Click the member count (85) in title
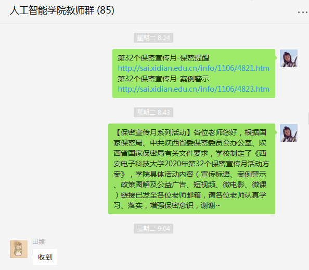309x270 pixels. pyautogui.click(x=106, y=10)
